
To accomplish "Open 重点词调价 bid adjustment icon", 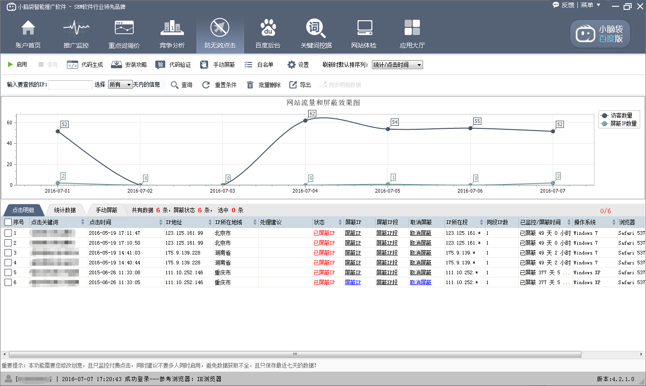I will [124, 28].
